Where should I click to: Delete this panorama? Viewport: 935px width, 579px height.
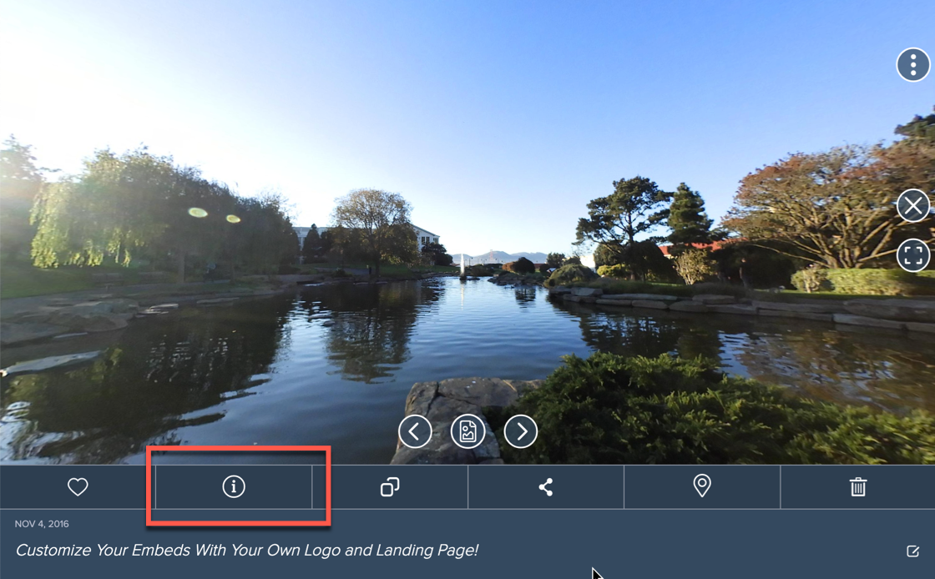858,486
